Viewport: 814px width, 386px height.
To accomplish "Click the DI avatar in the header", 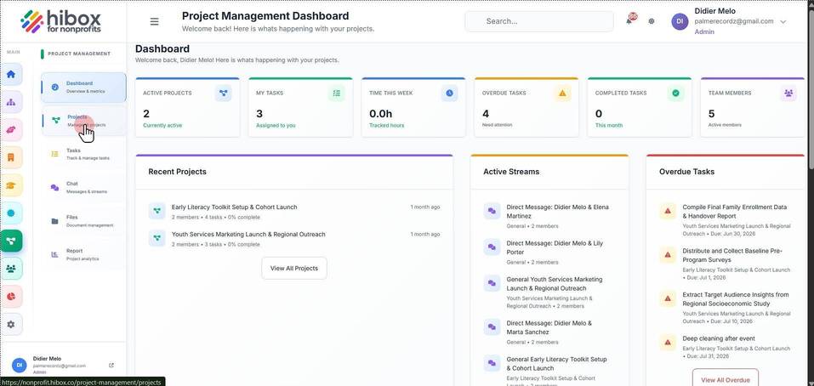I will 680,21.
